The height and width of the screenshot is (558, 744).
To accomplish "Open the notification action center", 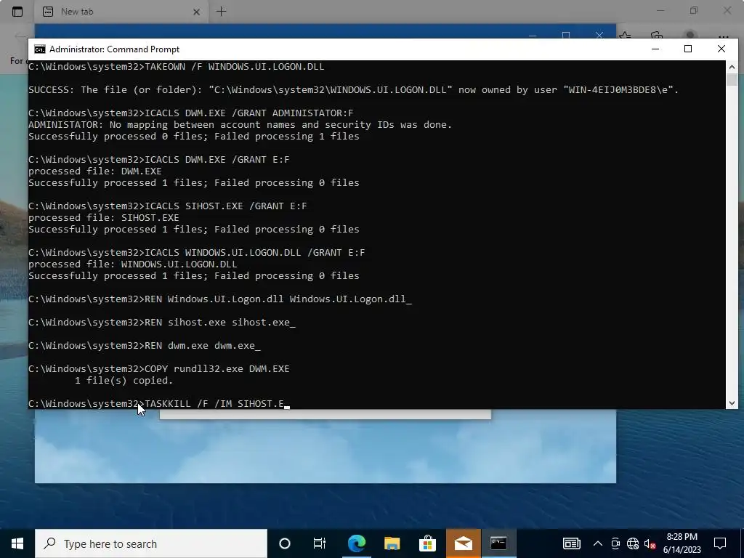I will click(720, 543).
